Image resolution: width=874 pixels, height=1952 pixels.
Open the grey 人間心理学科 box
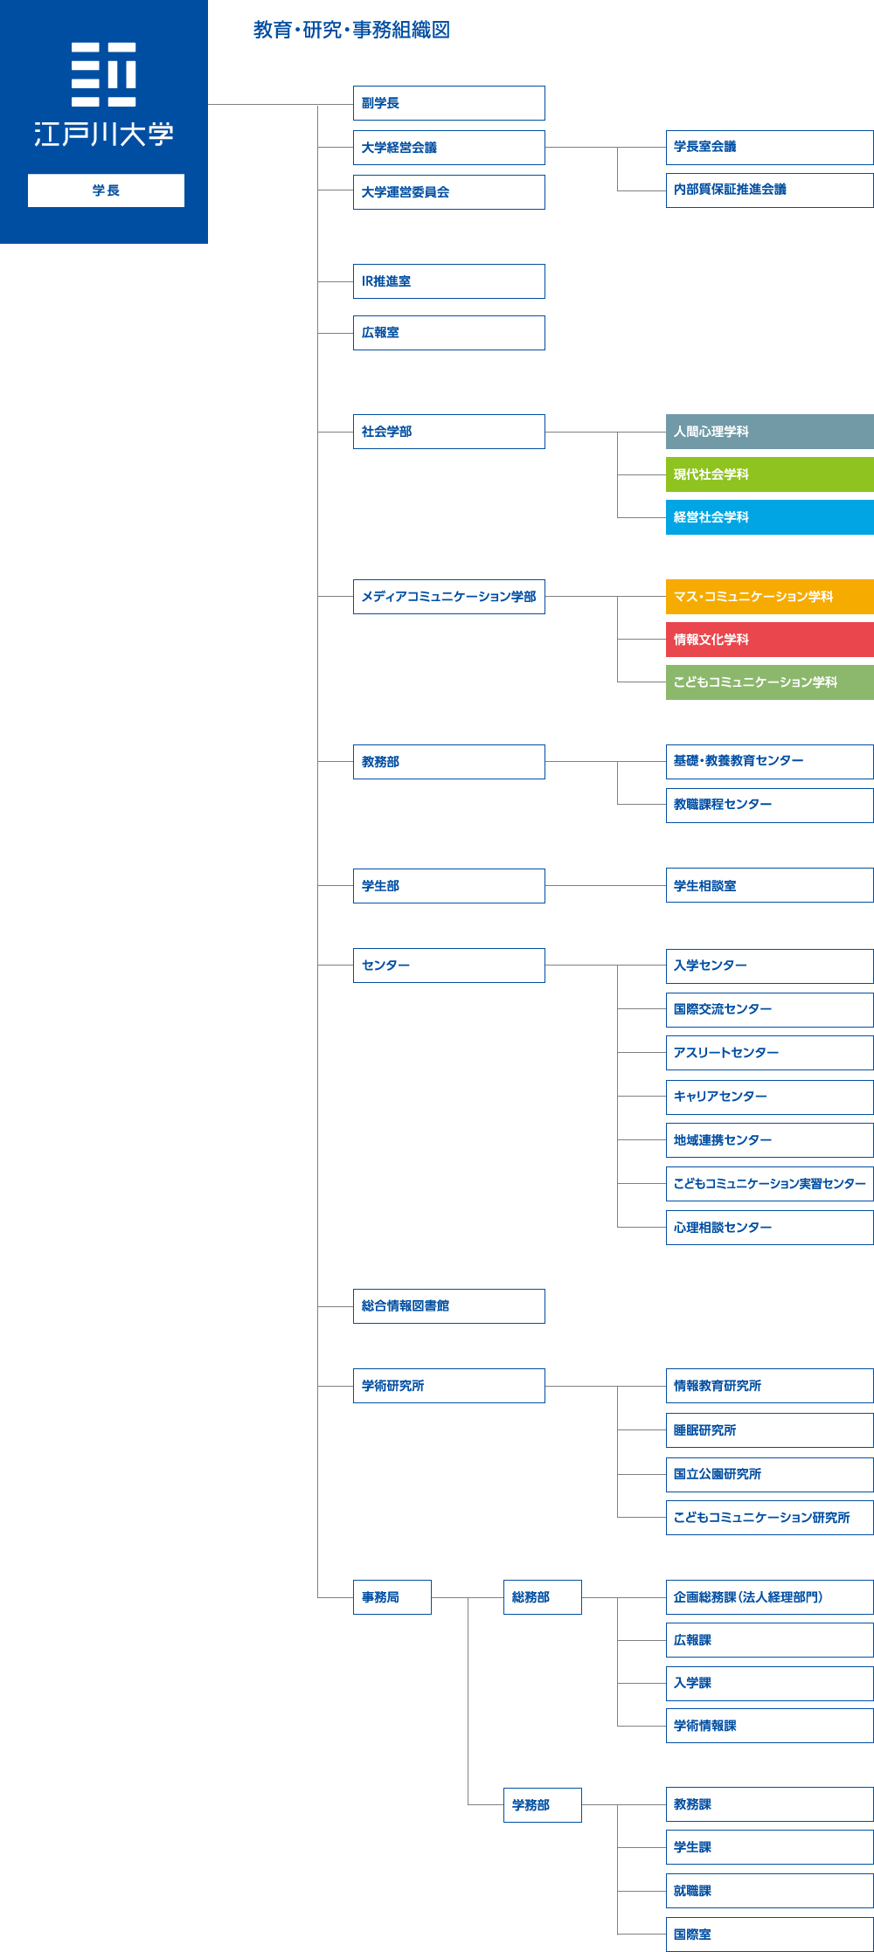click(770, 432)
